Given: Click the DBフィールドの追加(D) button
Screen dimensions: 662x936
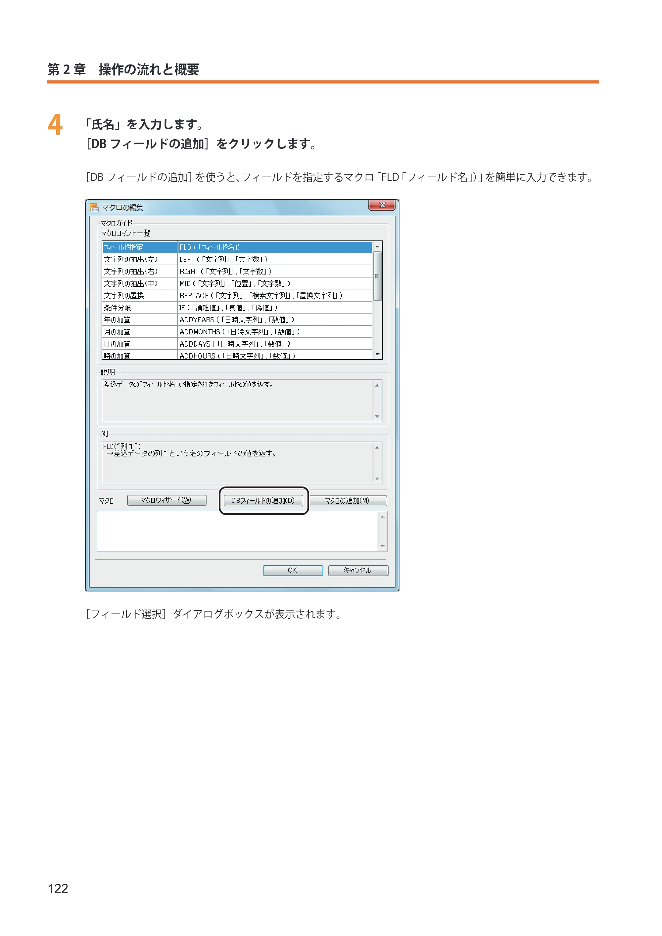Looking at the screenshot, I should pyautogui.click(x=263, y=501).
